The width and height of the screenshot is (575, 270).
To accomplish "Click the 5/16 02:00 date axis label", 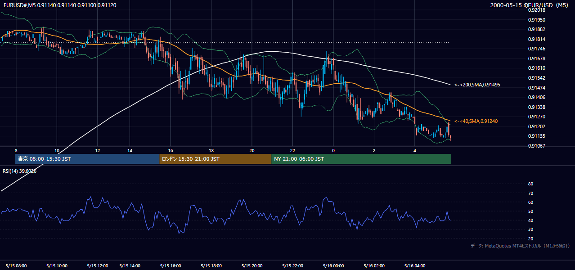I will pyautogui.click(x=374, y=265).
